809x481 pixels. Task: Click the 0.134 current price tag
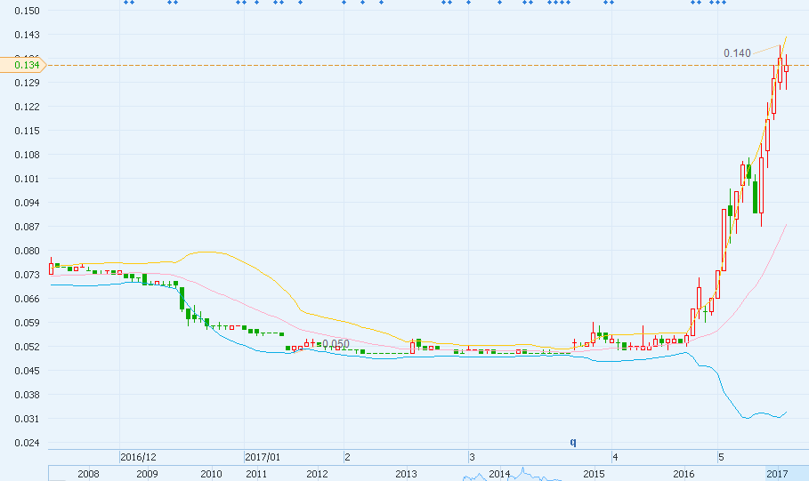click(x=23, y=65)
